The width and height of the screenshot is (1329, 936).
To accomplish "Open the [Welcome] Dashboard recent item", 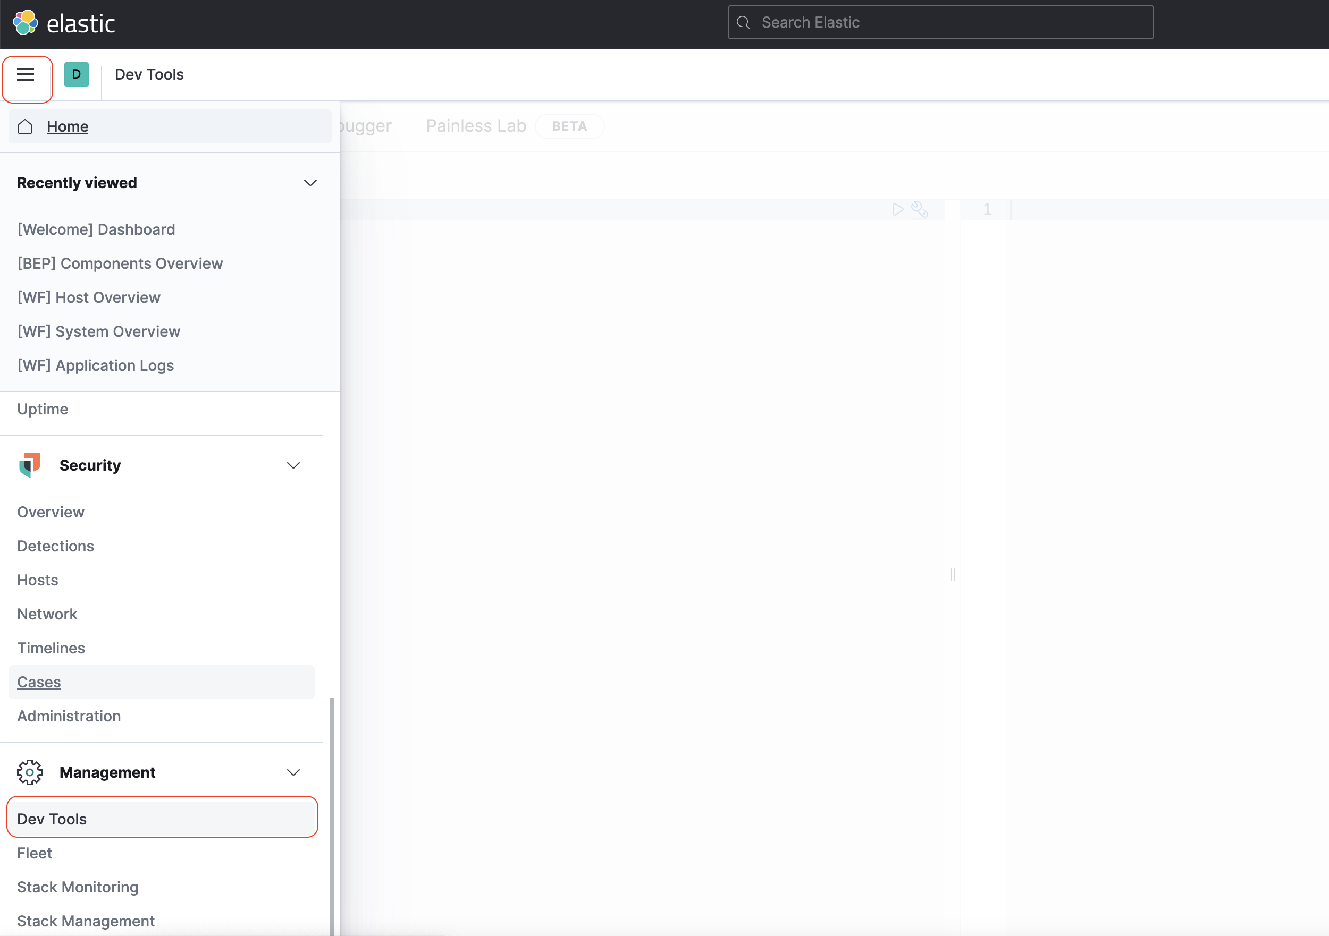I will pos(96,229).
